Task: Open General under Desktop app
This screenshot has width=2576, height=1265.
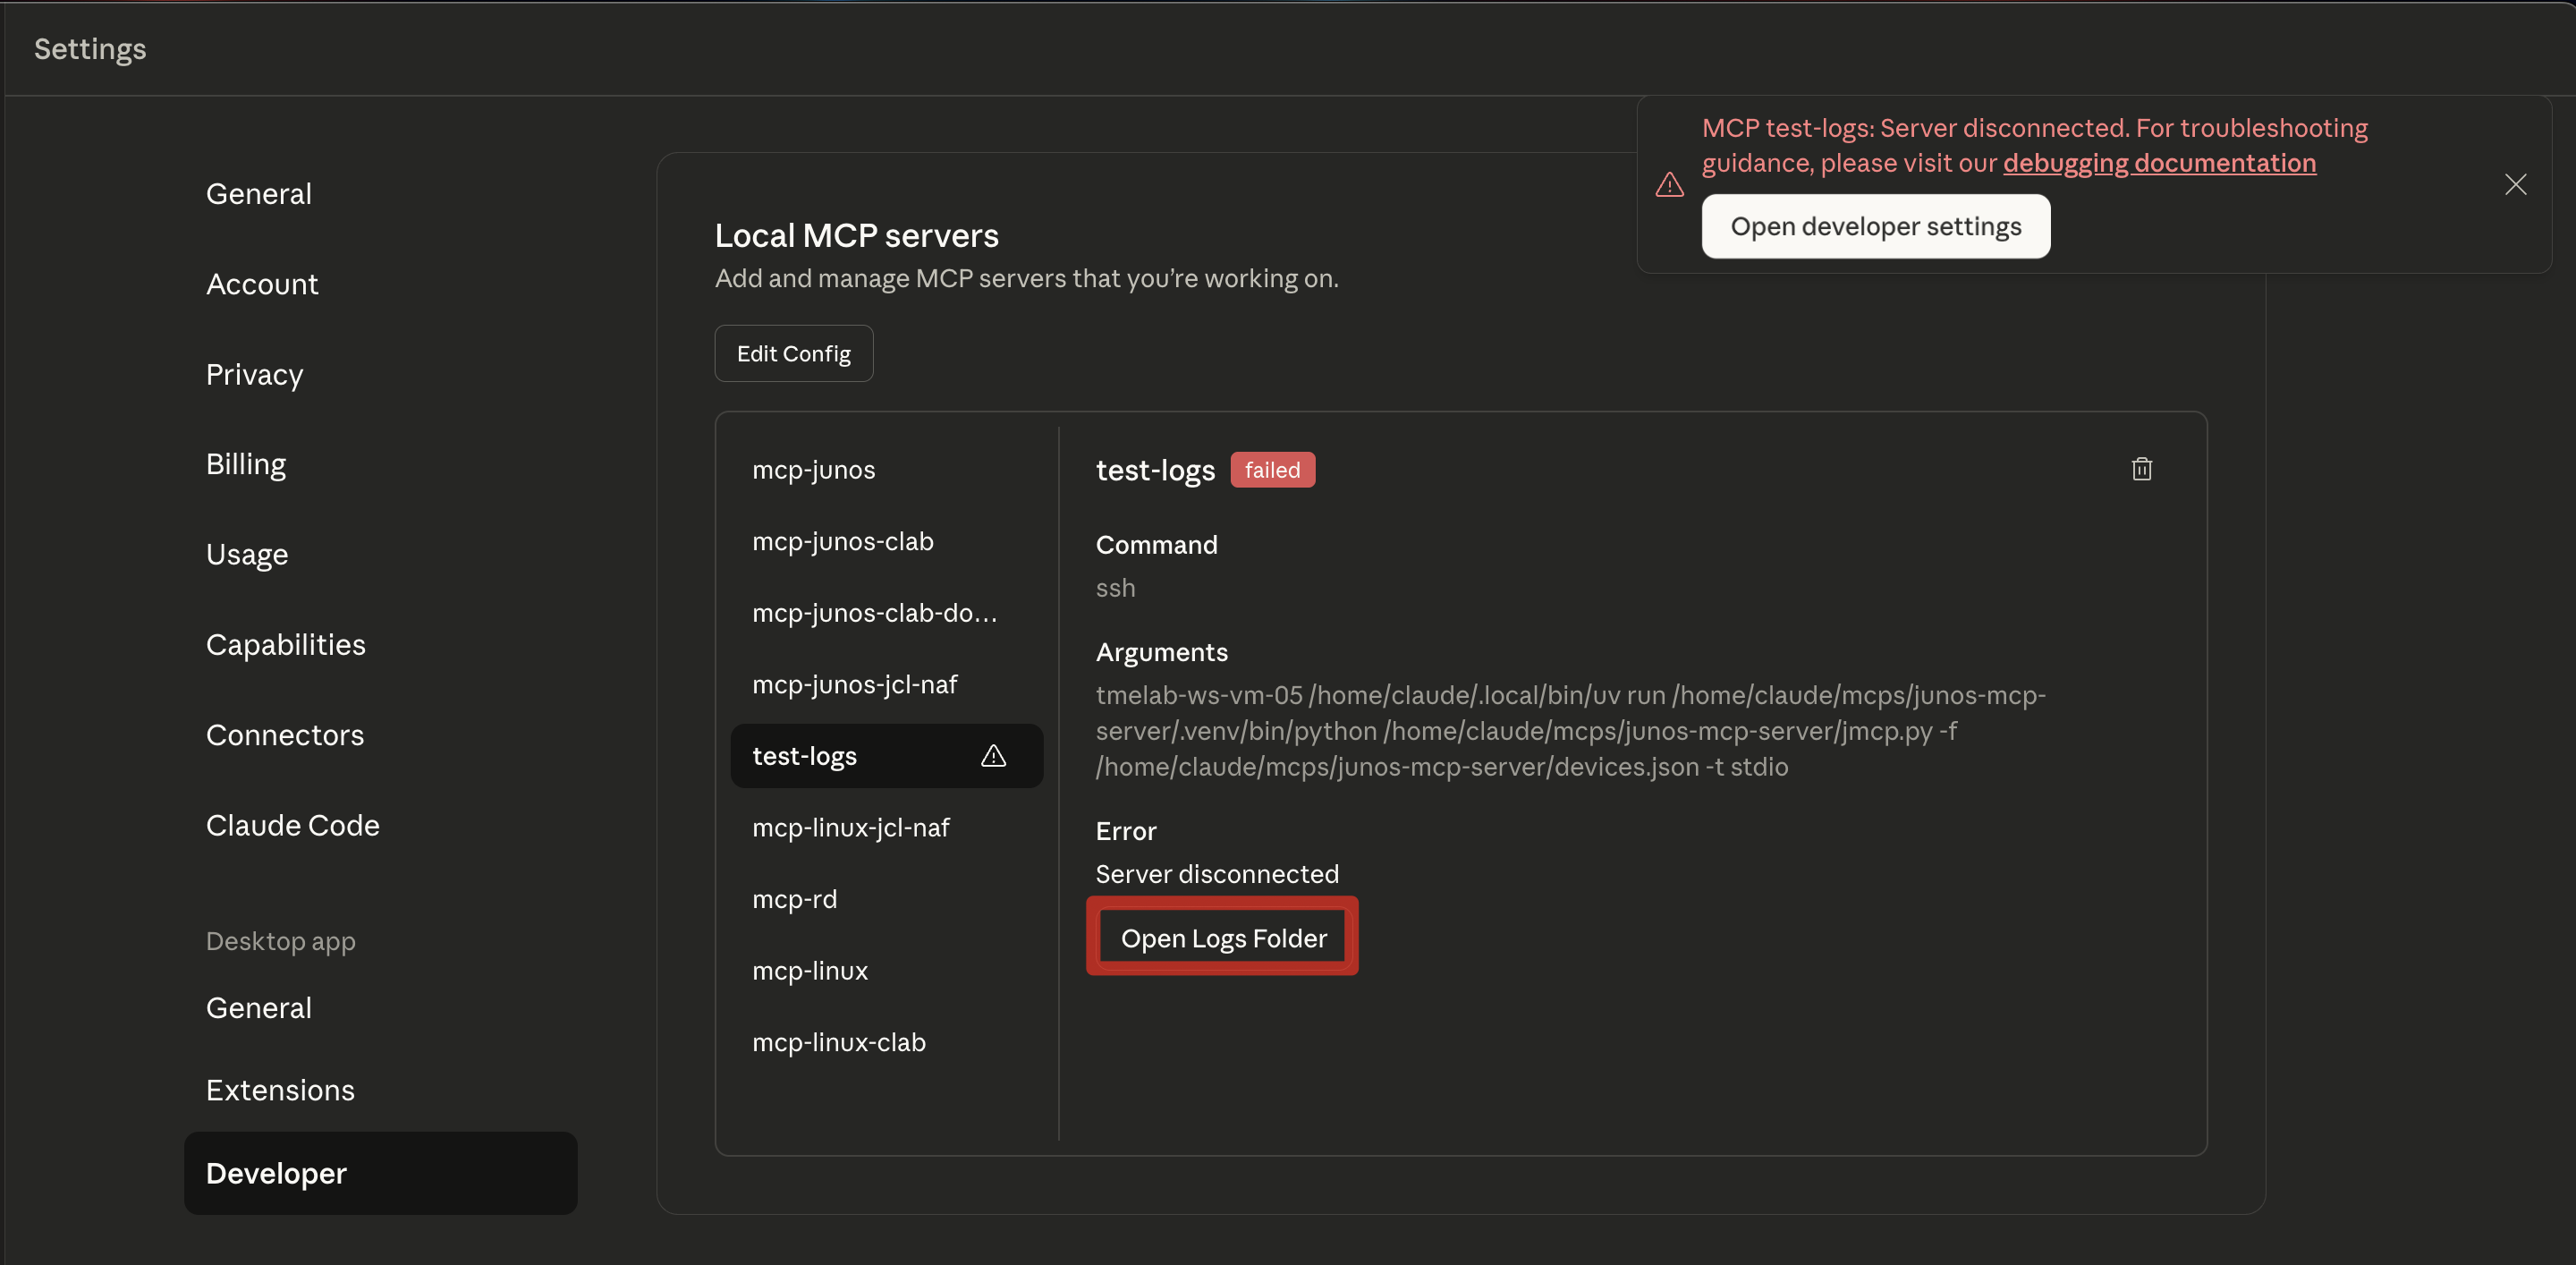Action: [x=380, y=1008]
